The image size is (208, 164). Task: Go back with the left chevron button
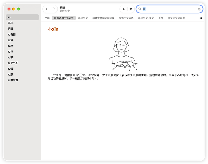tap(46, 9)
